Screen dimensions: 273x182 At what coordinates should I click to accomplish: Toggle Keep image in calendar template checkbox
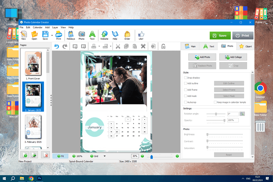215,102
